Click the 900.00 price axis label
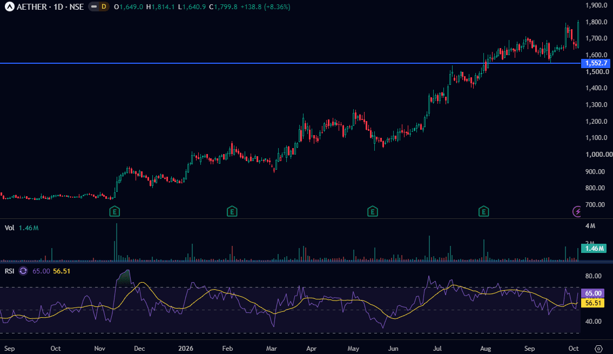The width and height of the screenshot is (613, 354). [595, 171]
